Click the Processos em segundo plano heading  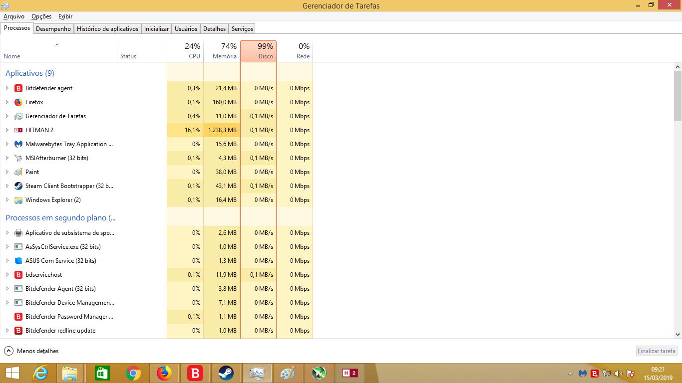[x=60, y=218]
